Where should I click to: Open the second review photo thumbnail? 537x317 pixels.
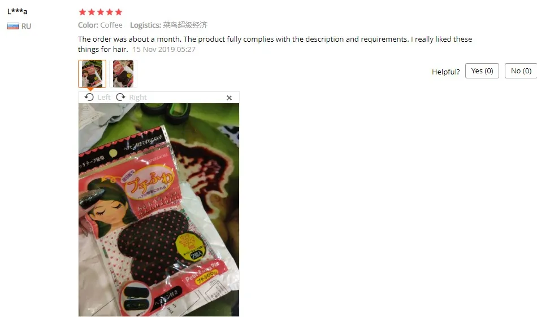click(x=123, y=74)
